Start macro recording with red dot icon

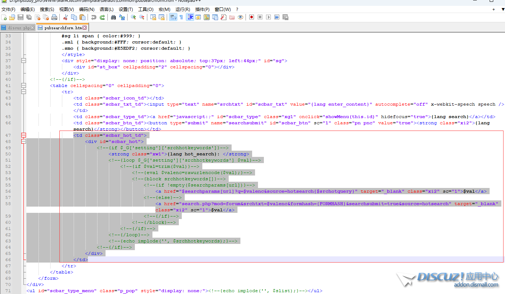[251, 17]
